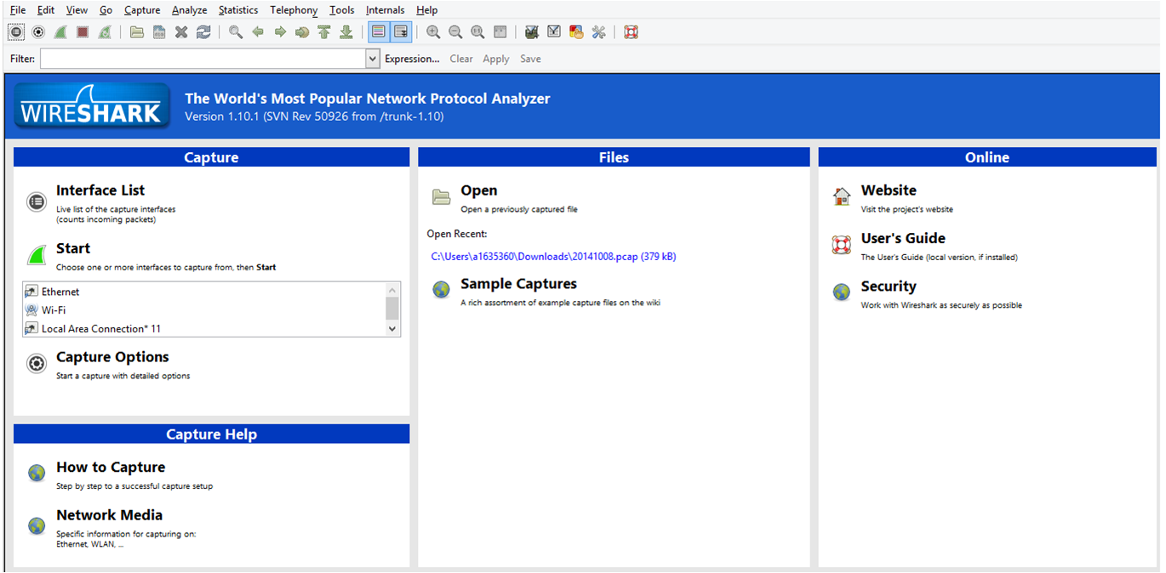Screen dimensions: 1166x573
Task: Click the find packet magnifier icon
Action: 236,32
